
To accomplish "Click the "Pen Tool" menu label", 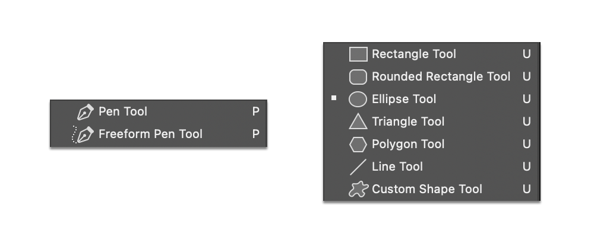I will point(123,111).
